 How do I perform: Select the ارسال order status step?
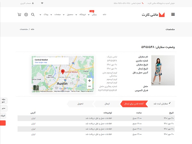107,104
